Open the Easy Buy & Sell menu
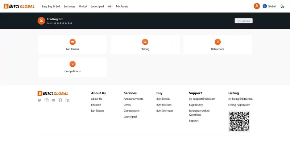 (51, 6)
